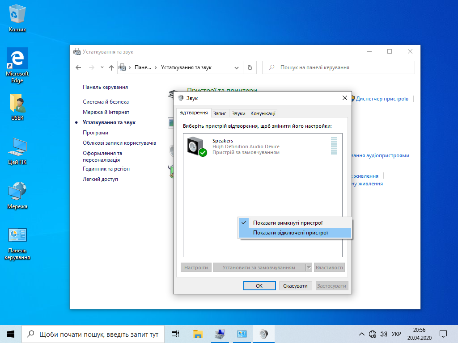Image resolution: width=458 pixels, height=343 pixels.
Task: Select Устаткування та звук sidebar link
Action: (109, 122)
